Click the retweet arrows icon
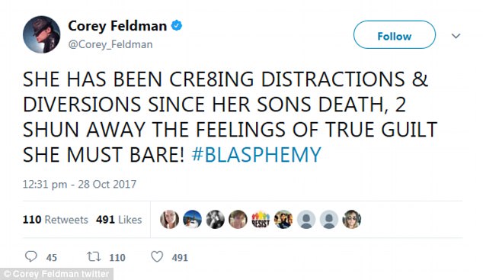This screenshot has height=280, width=483. click(94, 256)
